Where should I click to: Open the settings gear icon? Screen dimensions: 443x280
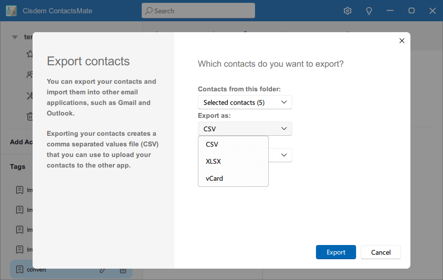(348, 11)
